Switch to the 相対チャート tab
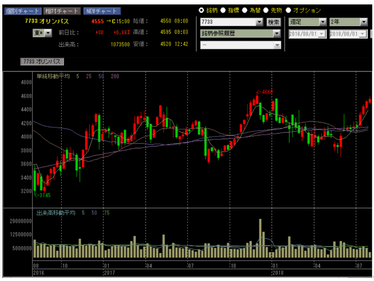 click(63, 11)
